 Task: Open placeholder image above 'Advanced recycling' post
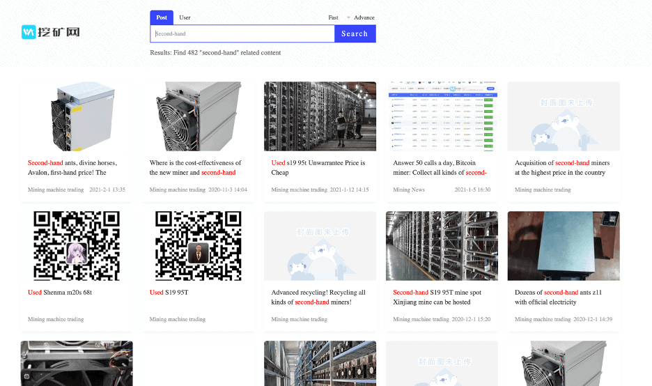tap(320, 246)
